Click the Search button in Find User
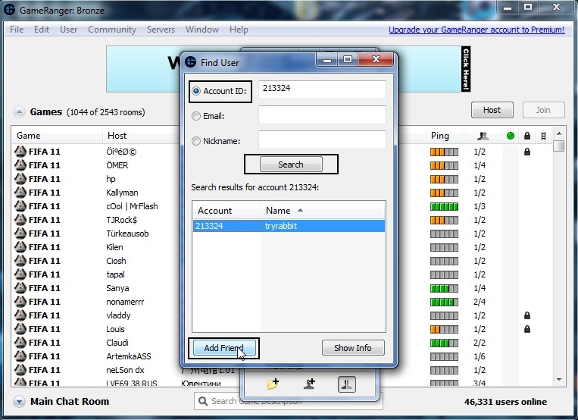The image size is (578, 420). tap(291, 165)
